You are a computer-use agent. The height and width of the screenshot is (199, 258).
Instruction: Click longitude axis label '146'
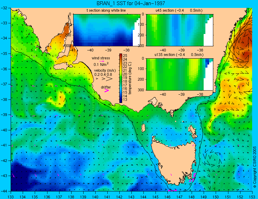click(x=168, y=197)
